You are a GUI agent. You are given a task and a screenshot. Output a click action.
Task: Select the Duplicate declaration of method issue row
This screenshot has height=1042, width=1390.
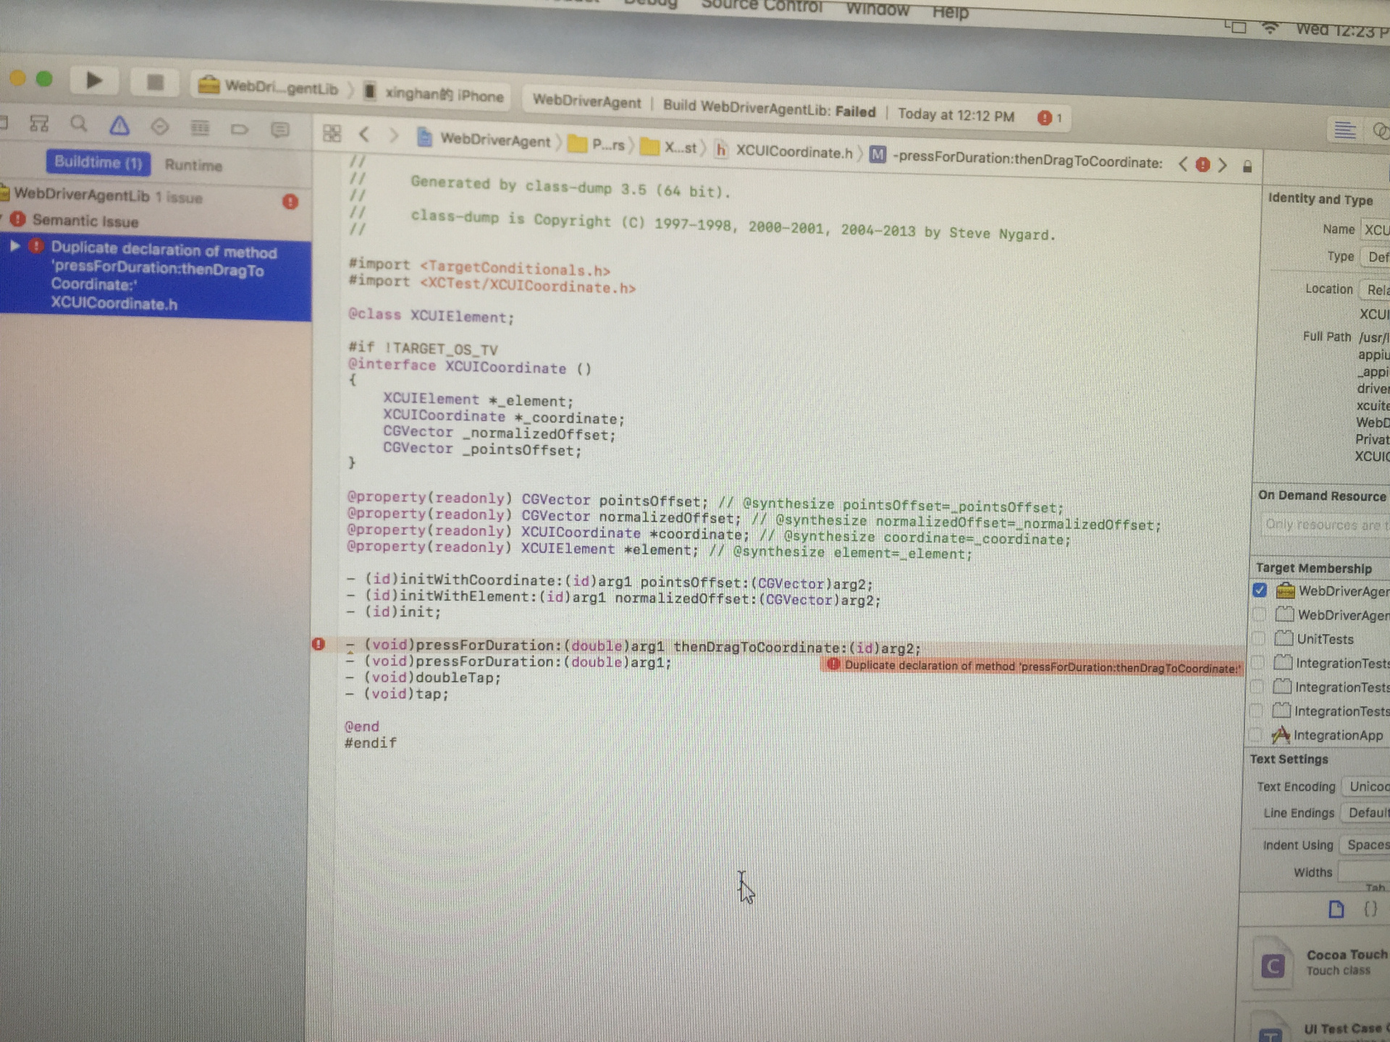(x=156, y=276)
